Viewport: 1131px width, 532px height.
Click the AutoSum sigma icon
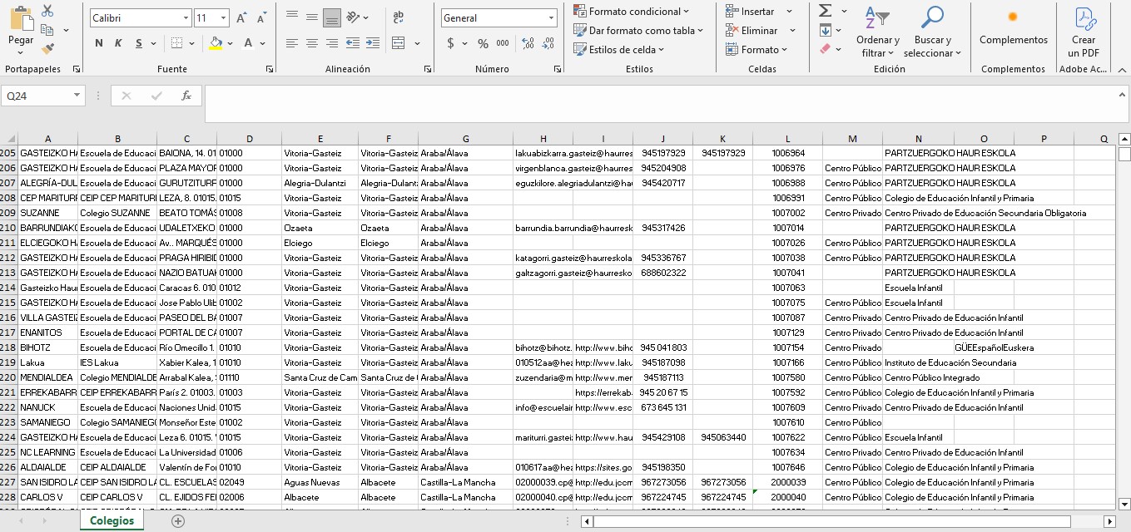point(826,11)
